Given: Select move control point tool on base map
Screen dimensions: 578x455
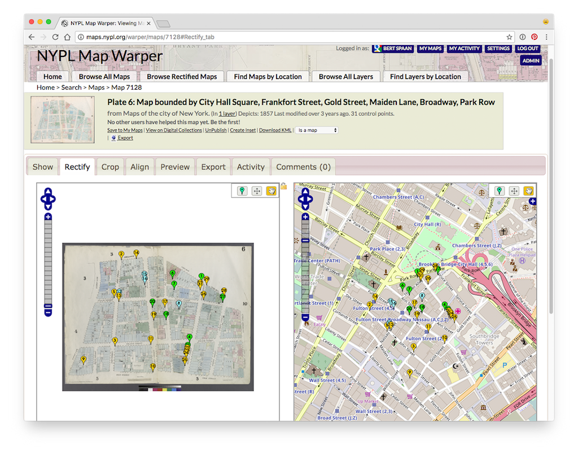Looking at the screenshot, I should (514, 191).
